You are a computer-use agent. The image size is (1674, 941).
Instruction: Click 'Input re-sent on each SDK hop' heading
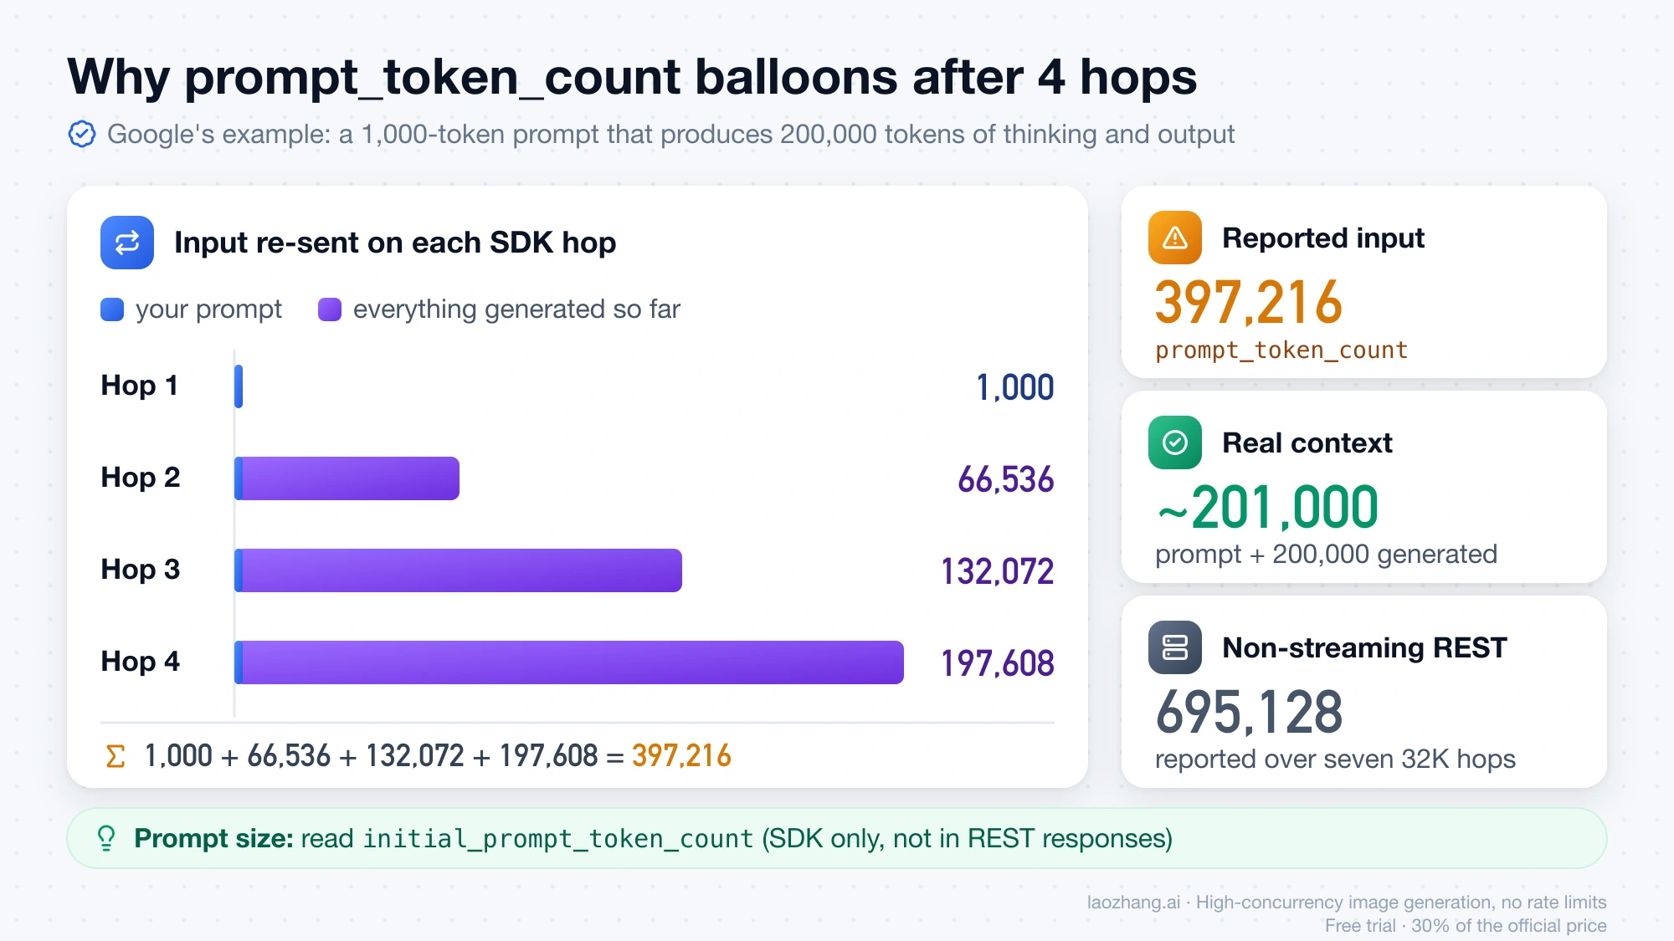(395, 243)
